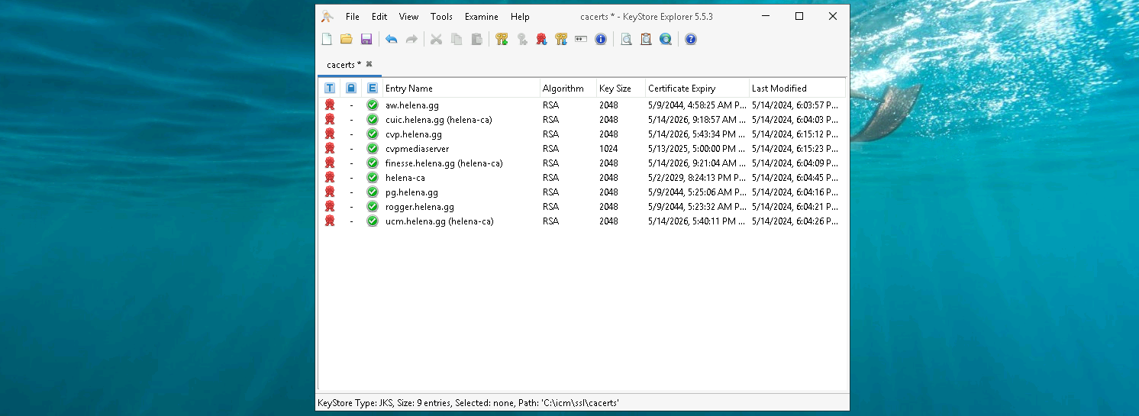This screenshot has height=416, width=1139.
Task: Click the Import Trusted Certificate icon
Action: pos(541,39)
